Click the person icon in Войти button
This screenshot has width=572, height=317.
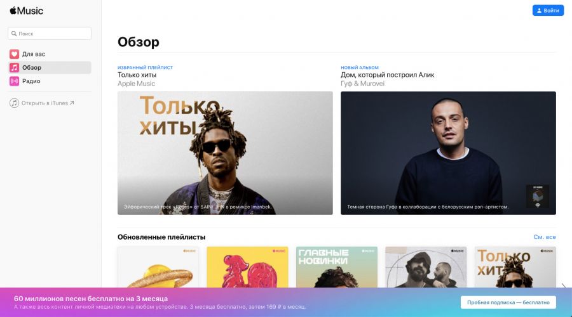tap(539, 11)
